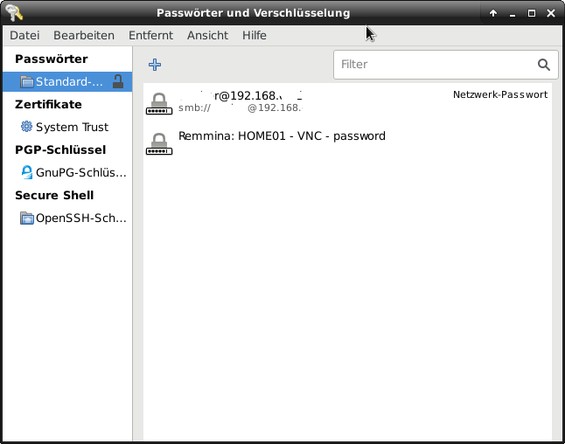Select the Standard keyring in the sidebar
This screenshot has width=565, height=444.
click(x=69, y=82)
